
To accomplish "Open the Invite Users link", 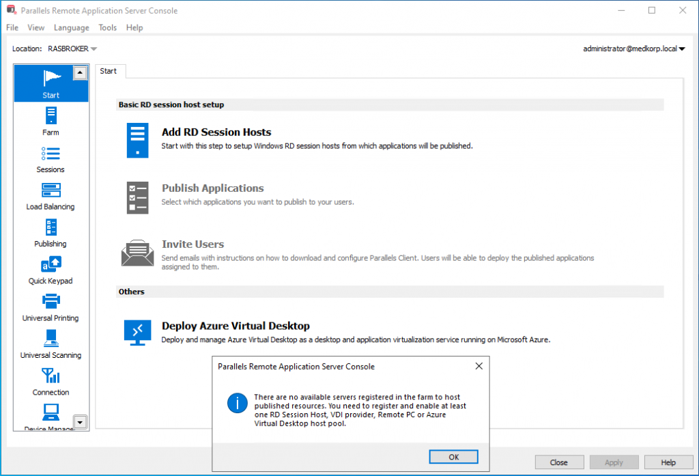I will tap(192, 244).
